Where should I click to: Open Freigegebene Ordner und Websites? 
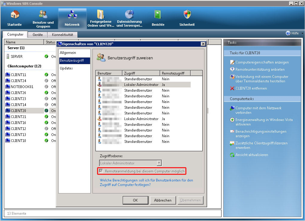tap(101, 19)
